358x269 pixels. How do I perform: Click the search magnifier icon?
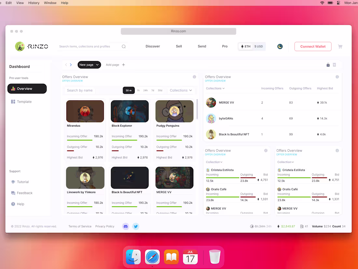(124, 46)
